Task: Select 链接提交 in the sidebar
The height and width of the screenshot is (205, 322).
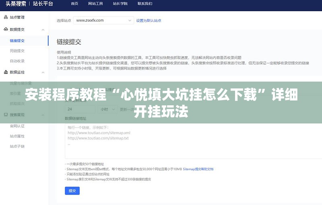Action: pyautogui.click(x=17, y=41)
